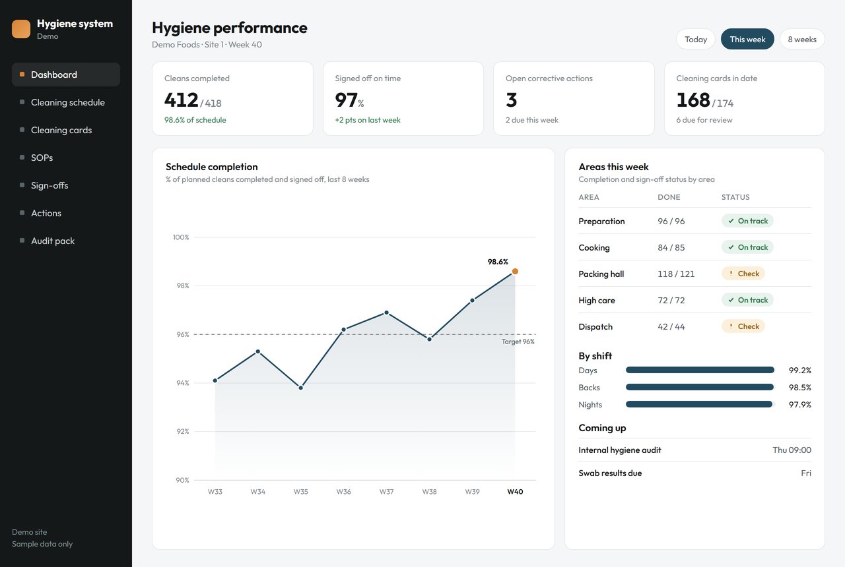This screenshot has width=845, height=567.
Task: Click the Check status badge for Packing hall
Action: [743, 274]
